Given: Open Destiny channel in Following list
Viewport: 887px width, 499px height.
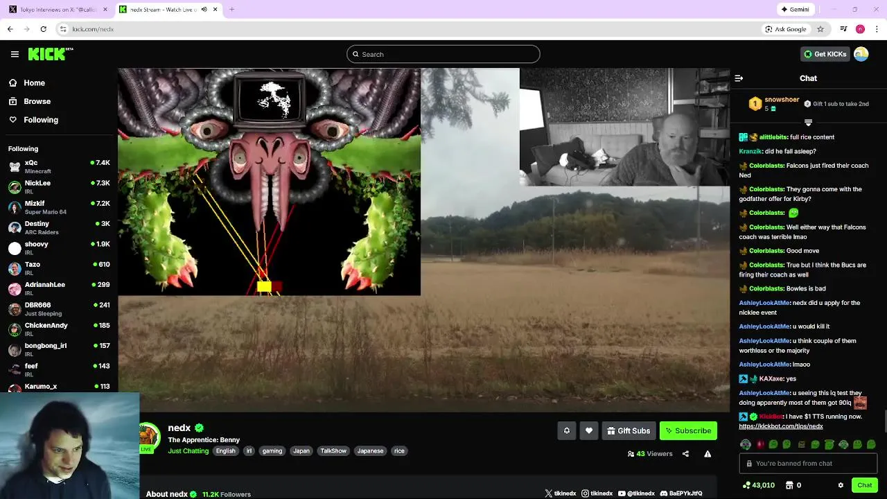Looking at the screenshot, I should [x=59, y=227].
